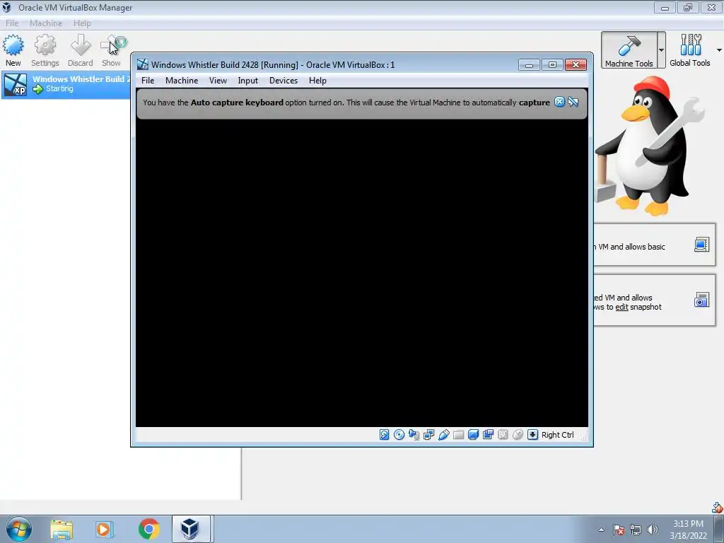Click network adapters status icon
This screenshot has height=543, width=724.
tap(428, 435)
